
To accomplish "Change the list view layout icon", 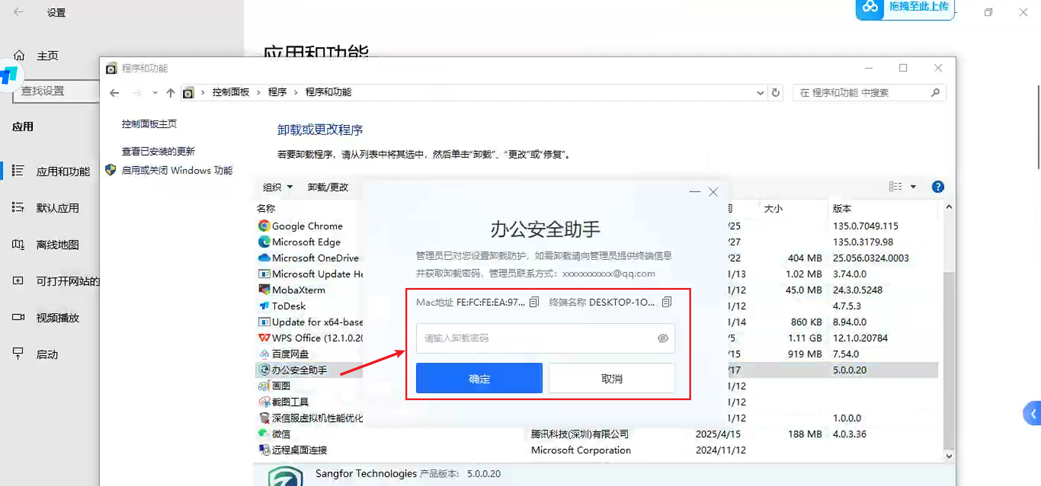I will (x=896, y=187).
